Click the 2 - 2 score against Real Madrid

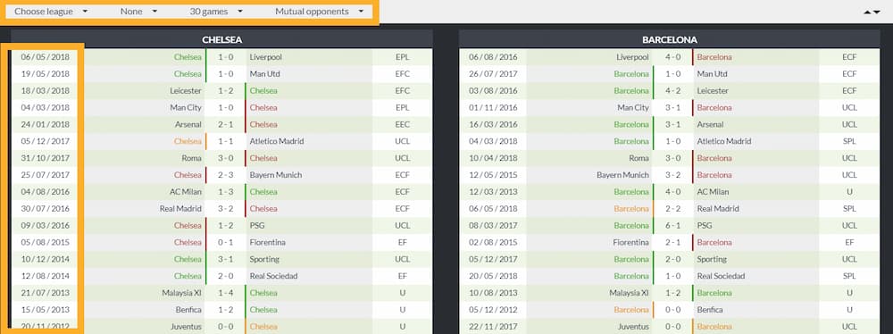672,209
